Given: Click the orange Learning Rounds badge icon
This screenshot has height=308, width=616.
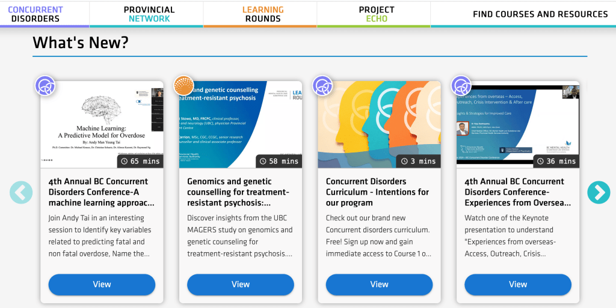Looking at the screenshot, I should click(183, 86).
